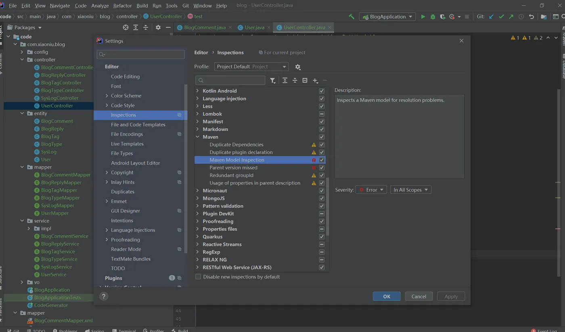This screenshot has height=332, width=565.
Task: Toggle the Duplicate Dependencies checkbox
Action: coord(322,144)
